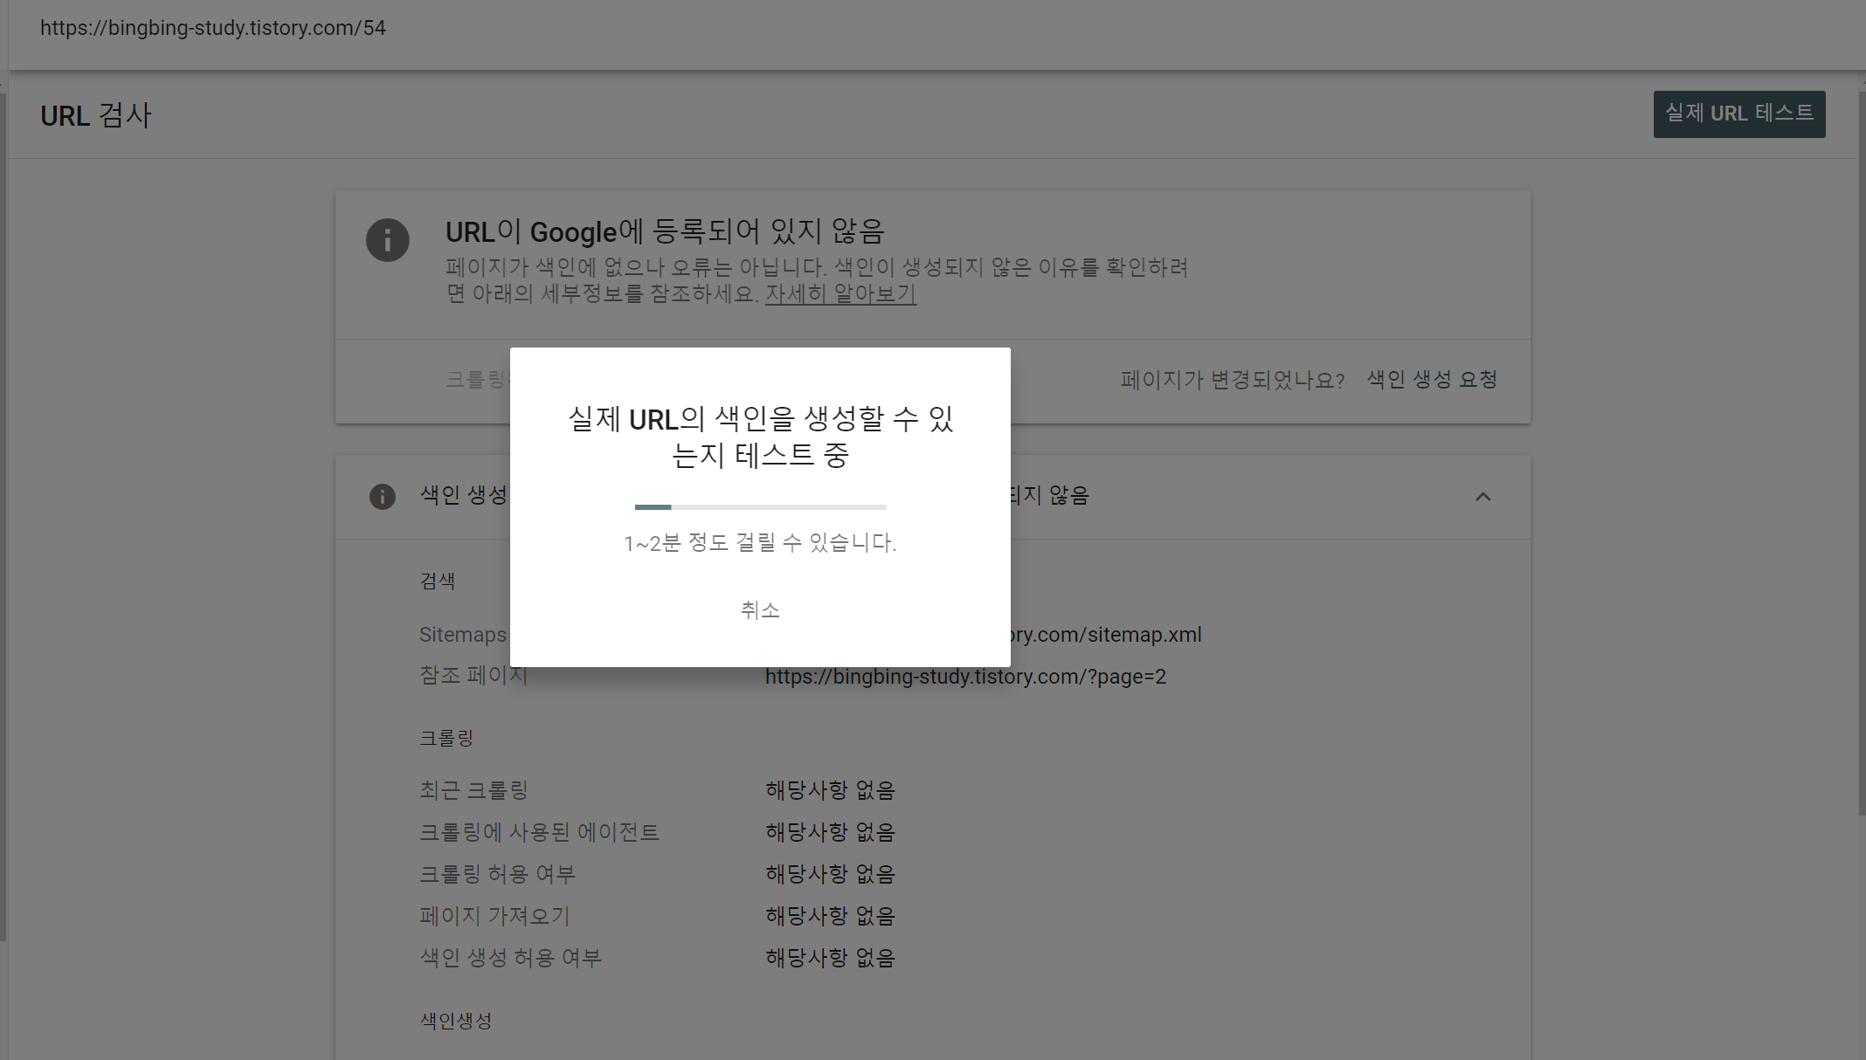The height and width of the screenshot is (1060, 1866).
Task: Click the 크롤링에 사용된 에이전트 row label
Action: pyautogui.click(x=539, y=832)
